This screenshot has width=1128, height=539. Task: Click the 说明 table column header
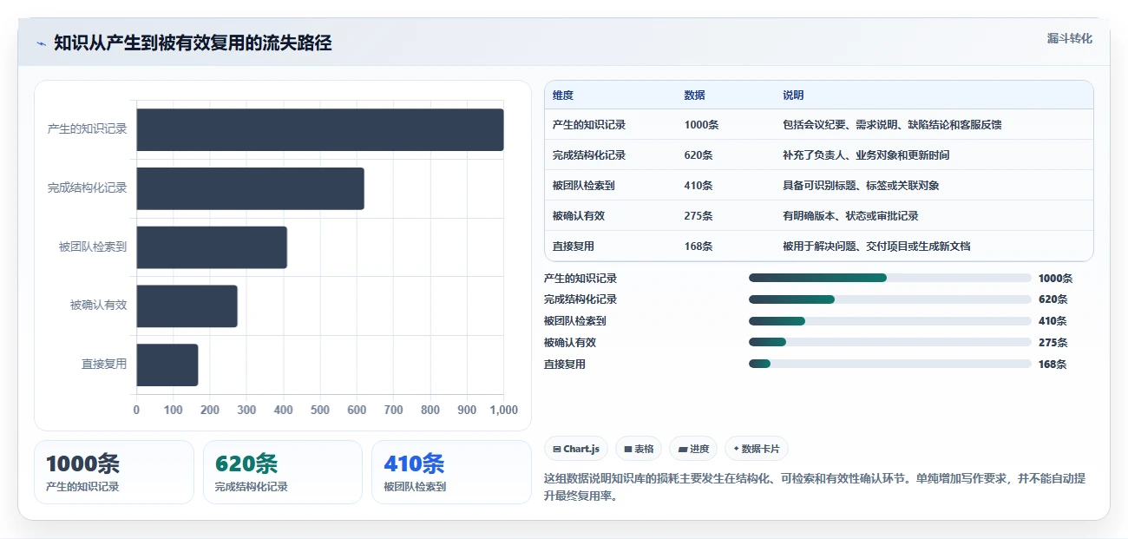794,95
